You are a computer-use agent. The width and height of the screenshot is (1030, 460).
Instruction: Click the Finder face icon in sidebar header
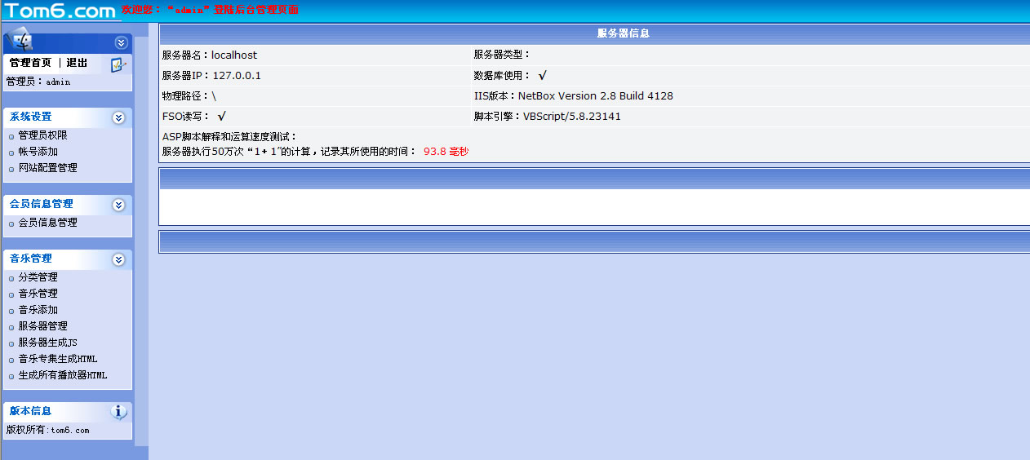[x=19, y=40]
